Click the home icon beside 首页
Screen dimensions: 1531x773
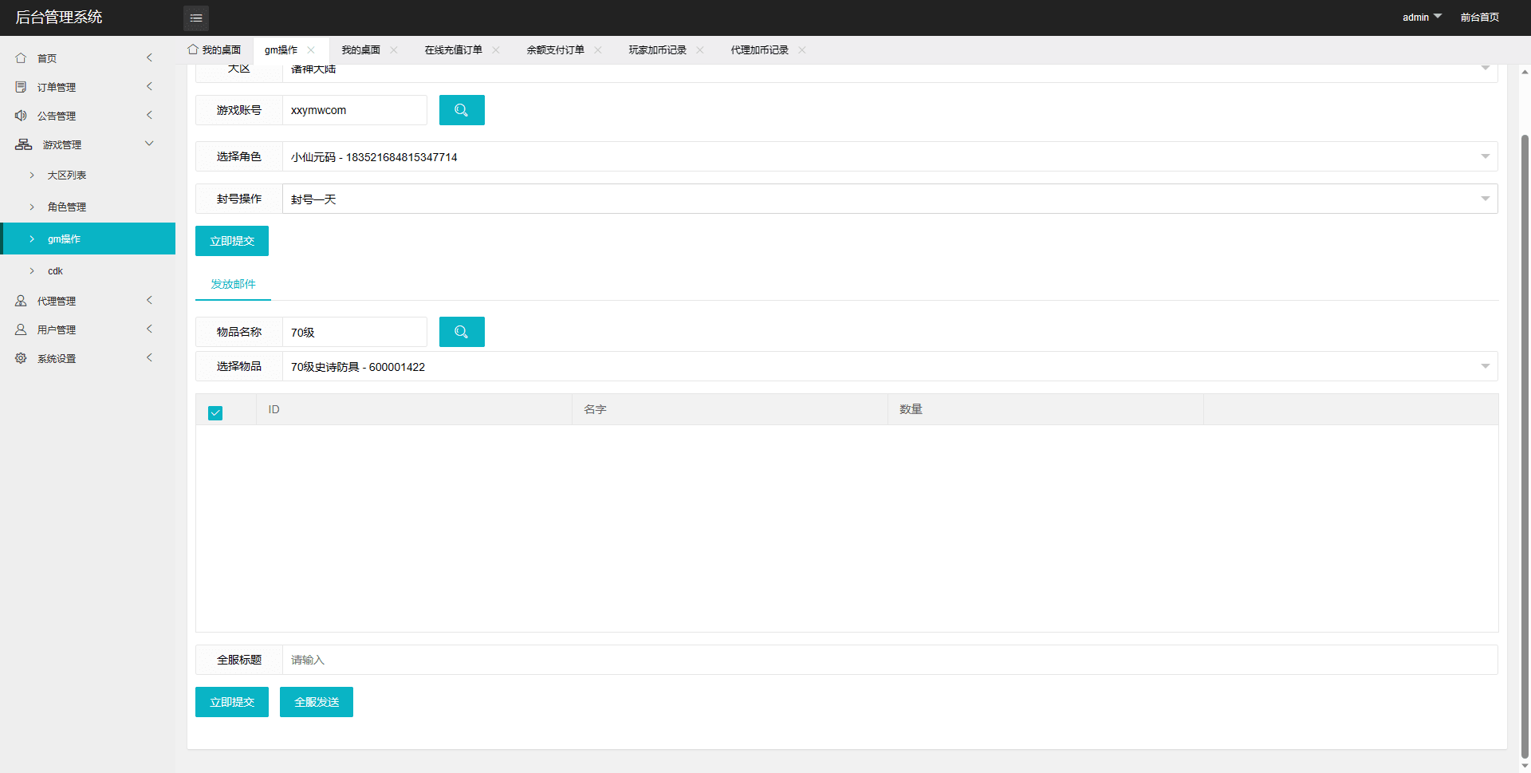pos(21,58)
